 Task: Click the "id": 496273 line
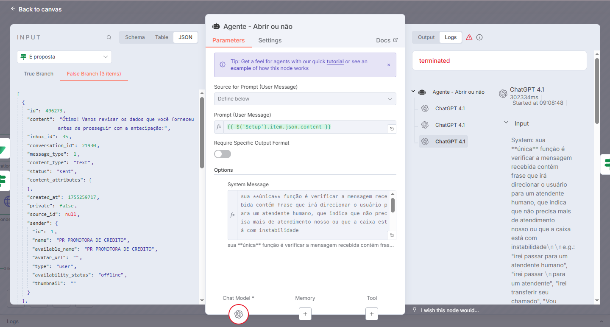(47, 111)
